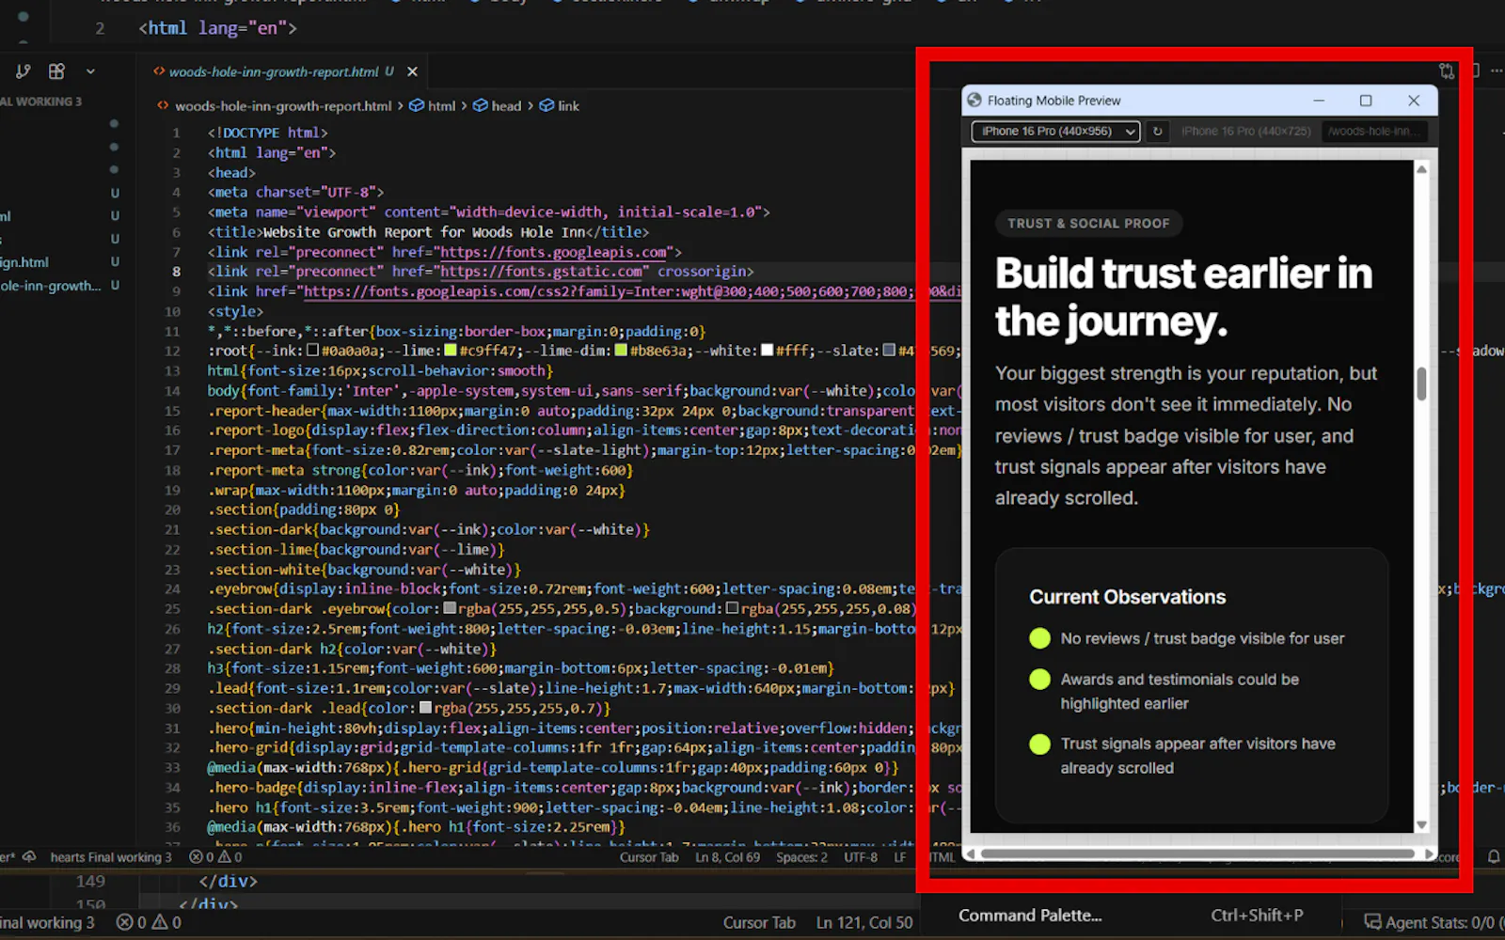Click the rgba(255,255,255,0.5) swatch on line 25
Image resolution: width=1505 pixels, height=940 pixels.
(451, 608)
